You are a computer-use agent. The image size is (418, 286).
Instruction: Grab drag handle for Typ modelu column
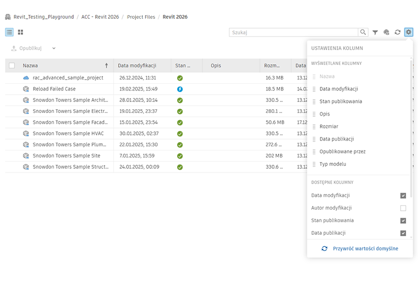314,164
